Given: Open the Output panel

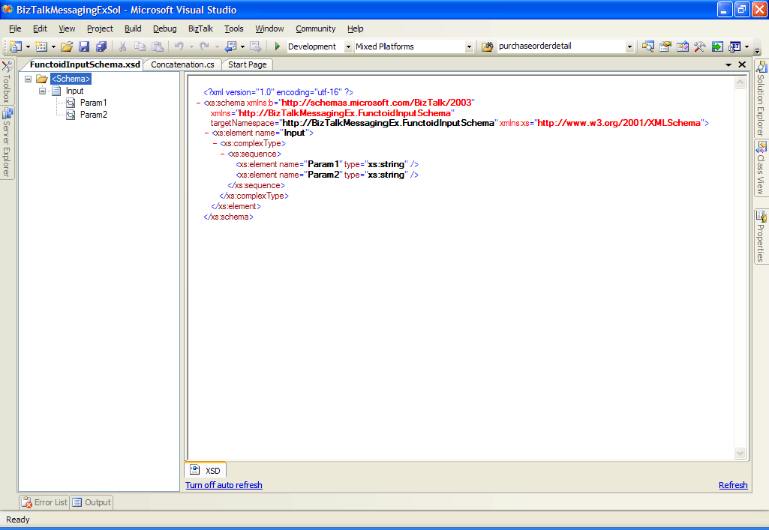Looking at the screenshot, I should point(92,502).
